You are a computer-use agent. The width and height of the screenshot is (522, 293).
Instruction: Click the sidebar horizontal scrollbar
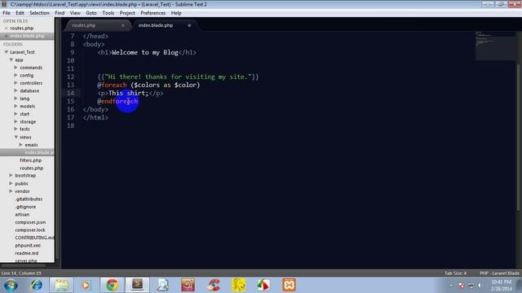(24, 265)
